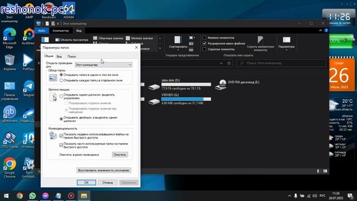Screen dimensions: 357x201
Task: Collapse the ribbon using the chevron
Action: pyautogui.click(x=320, y=30)
